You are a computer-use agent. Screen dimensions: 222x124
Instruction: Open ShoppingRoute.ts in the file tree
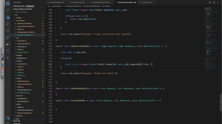coord(24,90)
